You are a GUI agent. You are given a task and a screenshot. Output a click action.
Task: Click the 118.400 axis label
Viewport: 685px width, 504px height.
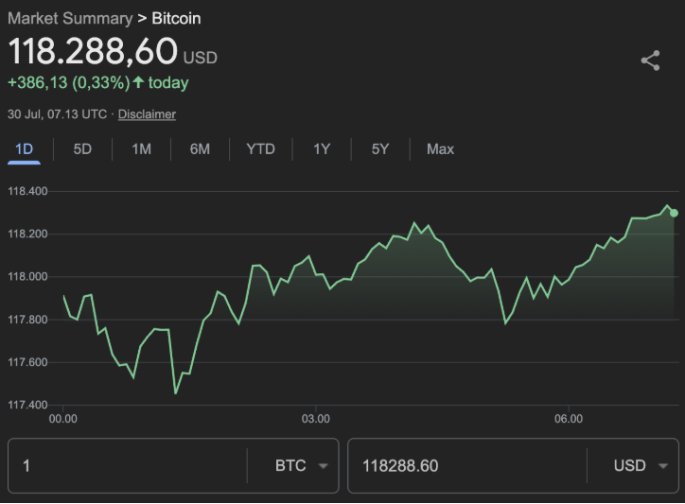tap(27, 191)
